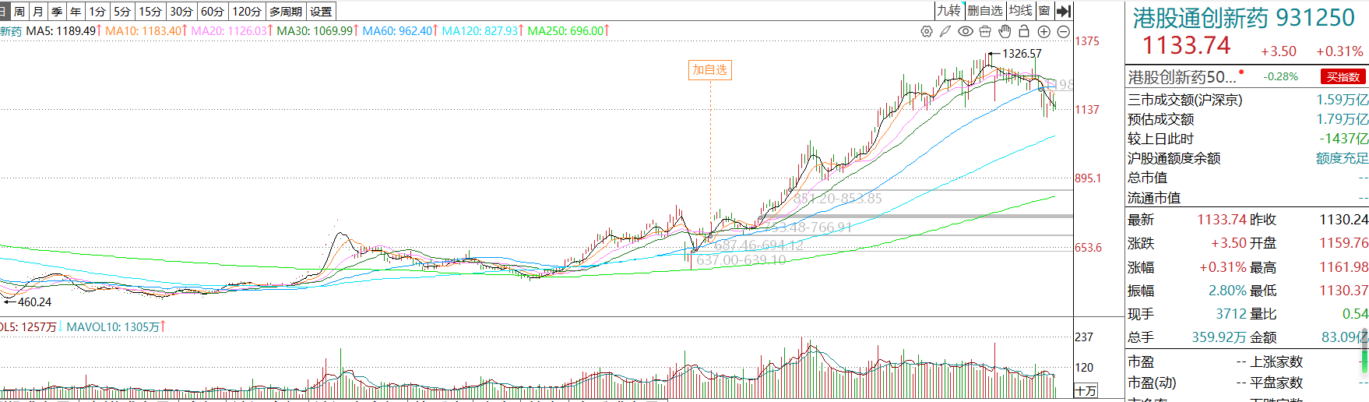The height and width of the screenshot is (402, 1369).
Task: Select the 15分 period tab
Action: (150, 12)
